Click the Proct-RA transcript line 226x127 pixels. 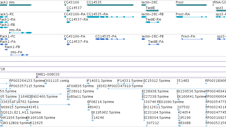click(191, 17)
